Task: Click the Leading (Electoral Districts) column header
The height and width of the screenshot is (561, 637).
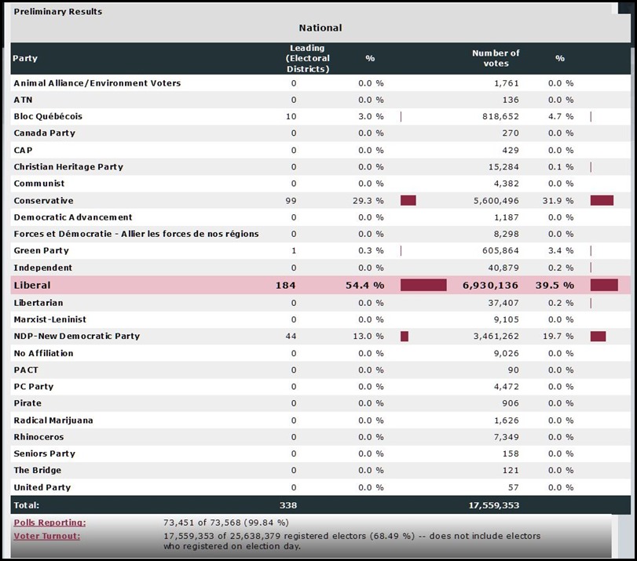Action: click(309, 58)
